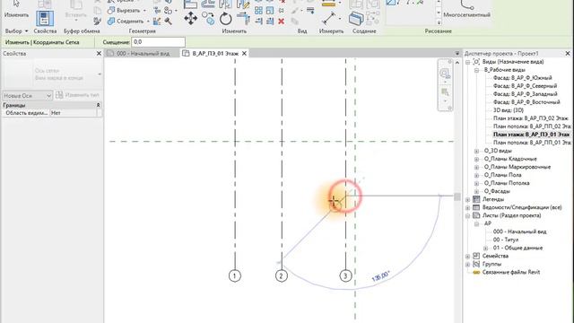Select the Copy tool in Изменить panel
This screenshot has width=574, height=323.
[x=209, y=18]
